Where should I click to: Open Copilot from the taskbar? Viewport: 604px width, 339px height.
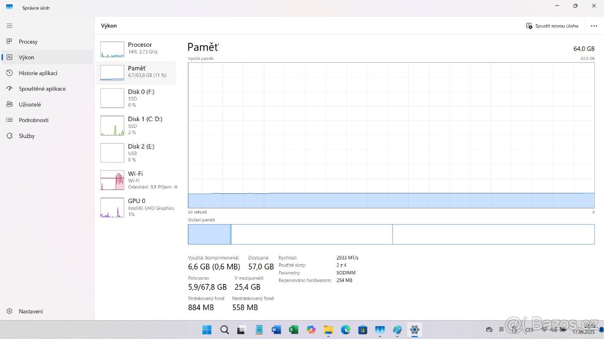coord(311,330)
